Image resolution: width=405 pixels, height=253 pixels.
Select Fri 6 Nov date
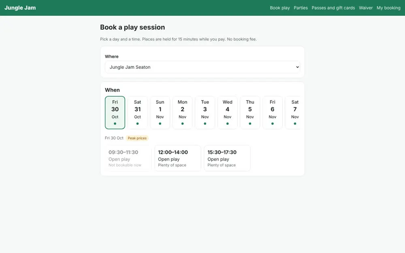(x=272, y=113)
